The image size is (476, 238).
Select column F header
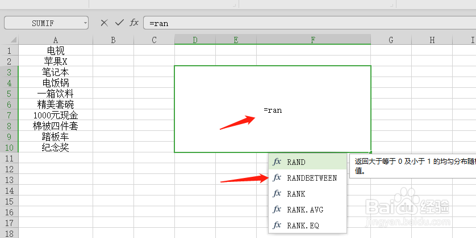[x=314, y=40]
